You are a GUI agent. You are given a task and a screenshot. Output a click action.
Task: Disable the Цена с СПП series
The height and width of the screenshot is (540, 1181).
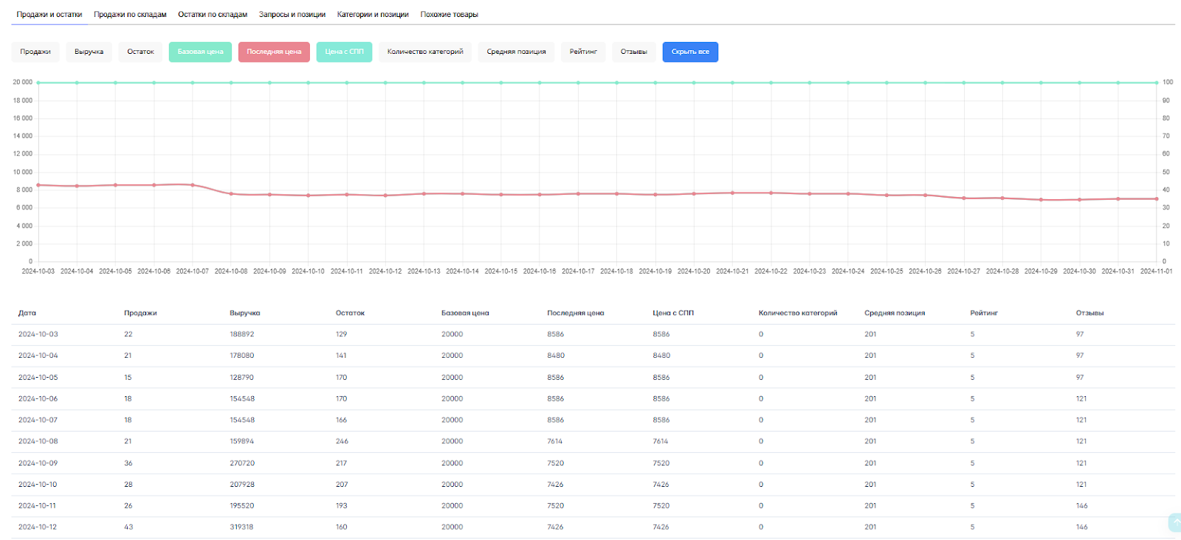345,52
